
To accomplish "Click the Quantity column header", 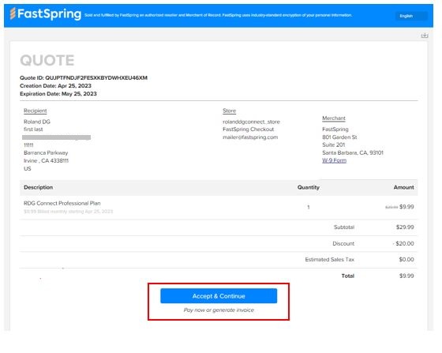I will coord(309,187).
